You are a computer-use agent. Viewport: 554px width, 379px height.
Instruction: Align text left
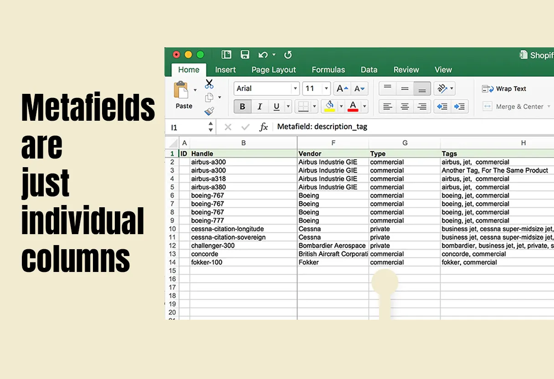pos(387,107)
